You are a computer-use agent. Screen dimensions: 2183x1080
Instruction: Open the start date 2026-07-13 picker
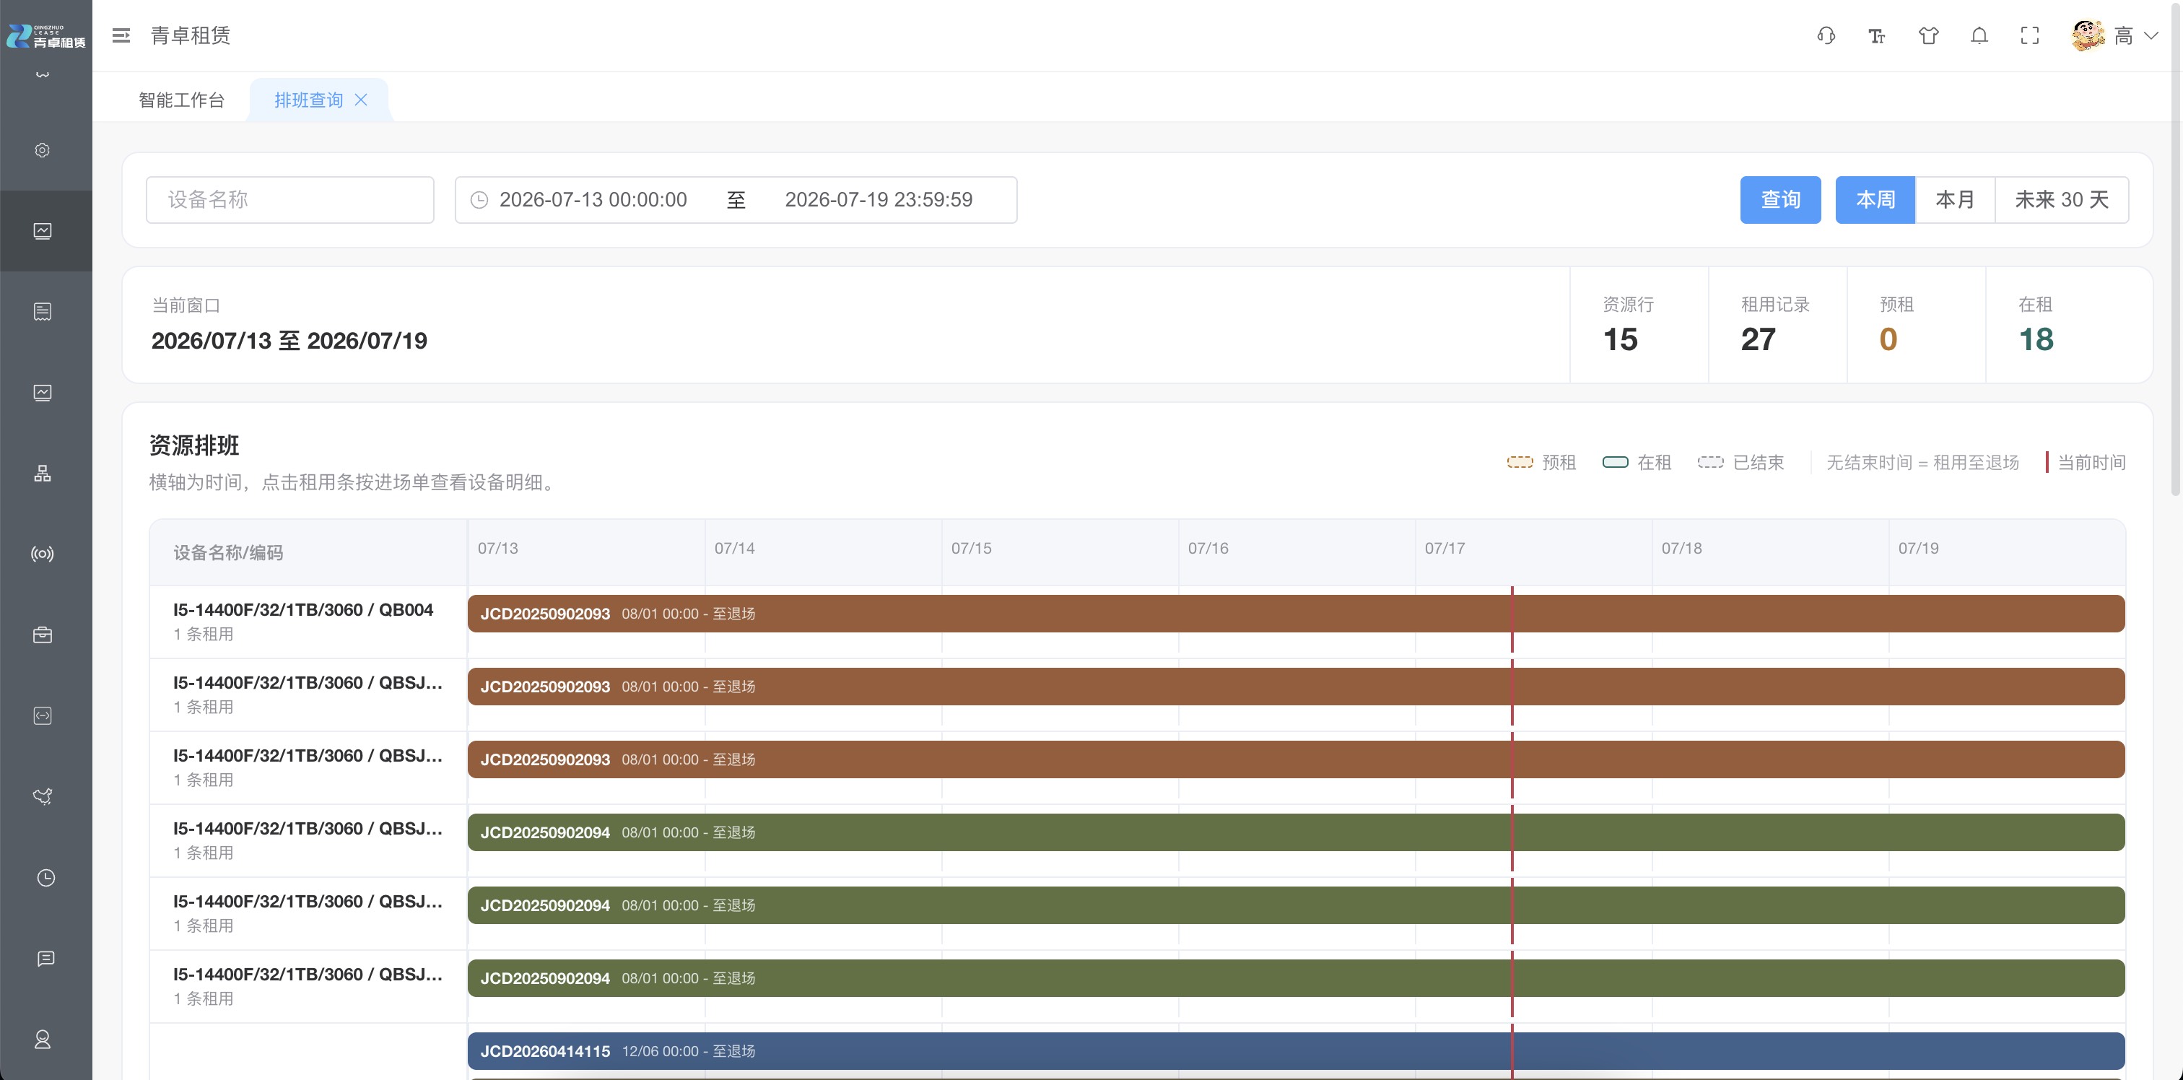593,200
